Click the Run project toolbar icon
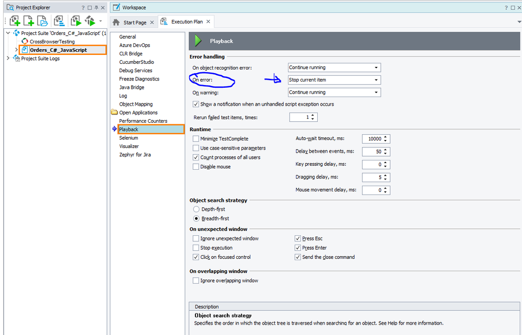Image resolution: width=522 pixels, height=335 pixels. [x=76, y=21]
